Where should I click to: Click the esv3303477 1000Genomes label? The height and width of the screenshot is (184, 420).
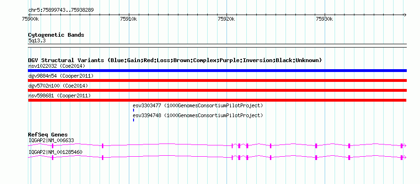(198, 105)
